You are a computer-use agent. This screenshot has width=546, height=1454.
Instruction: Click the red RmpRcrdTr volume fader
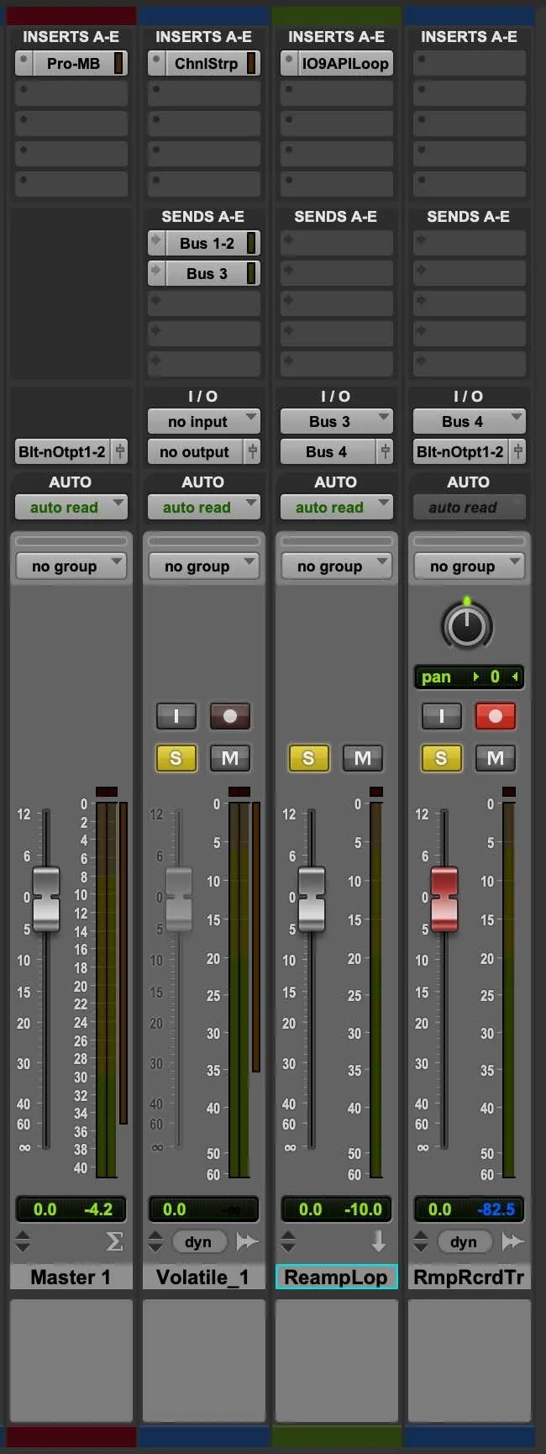pyautogui.click(x=444, y=898)
